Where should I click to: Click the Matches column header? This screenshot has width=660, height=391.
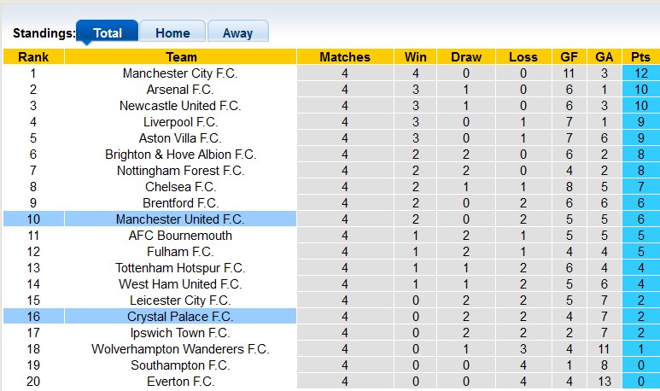point(345,57)
